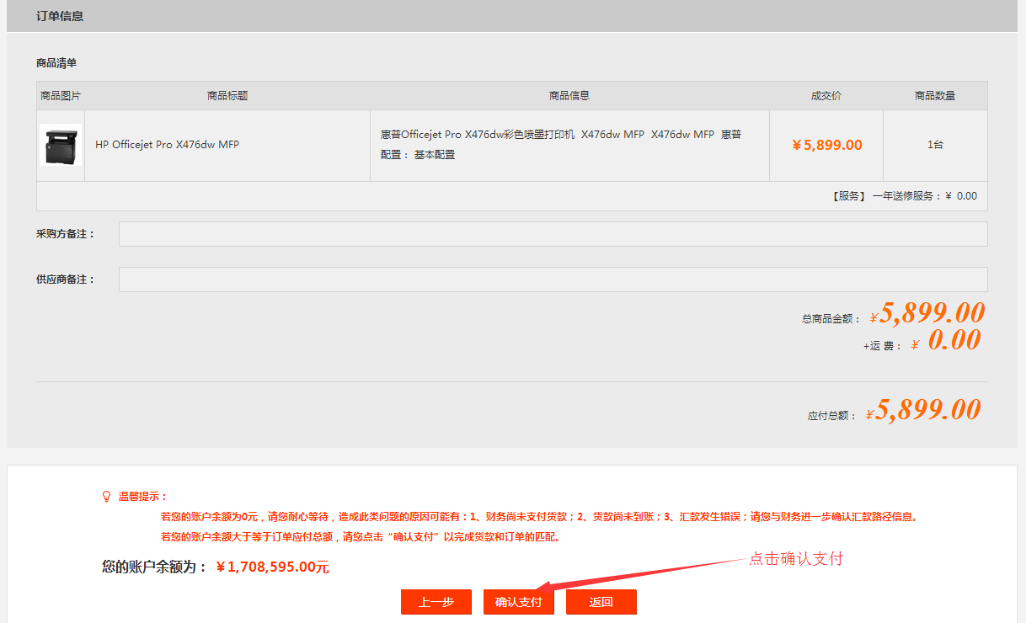The image size is (1026, 623).
Task: Click the 返回 return button
Action: click(x=601, y=602)
